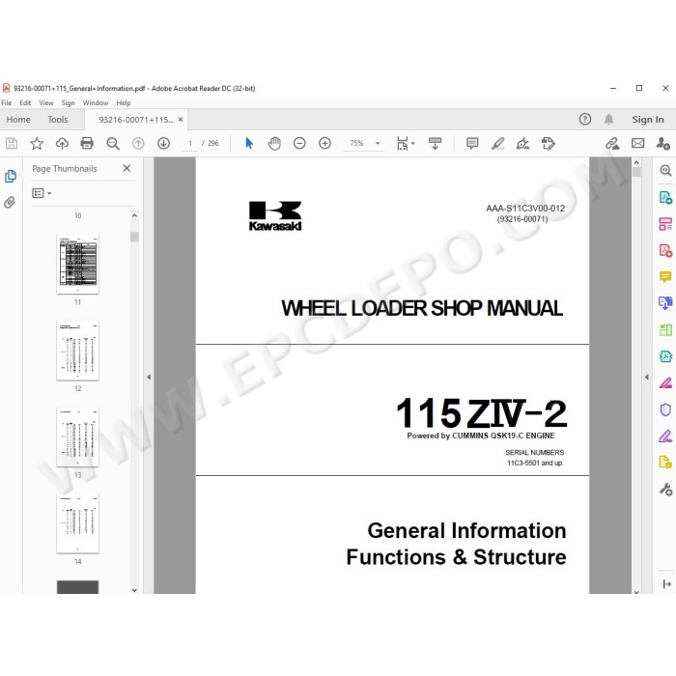Switch to Tools tab
The image size is (676, 676).
[58, 120]
